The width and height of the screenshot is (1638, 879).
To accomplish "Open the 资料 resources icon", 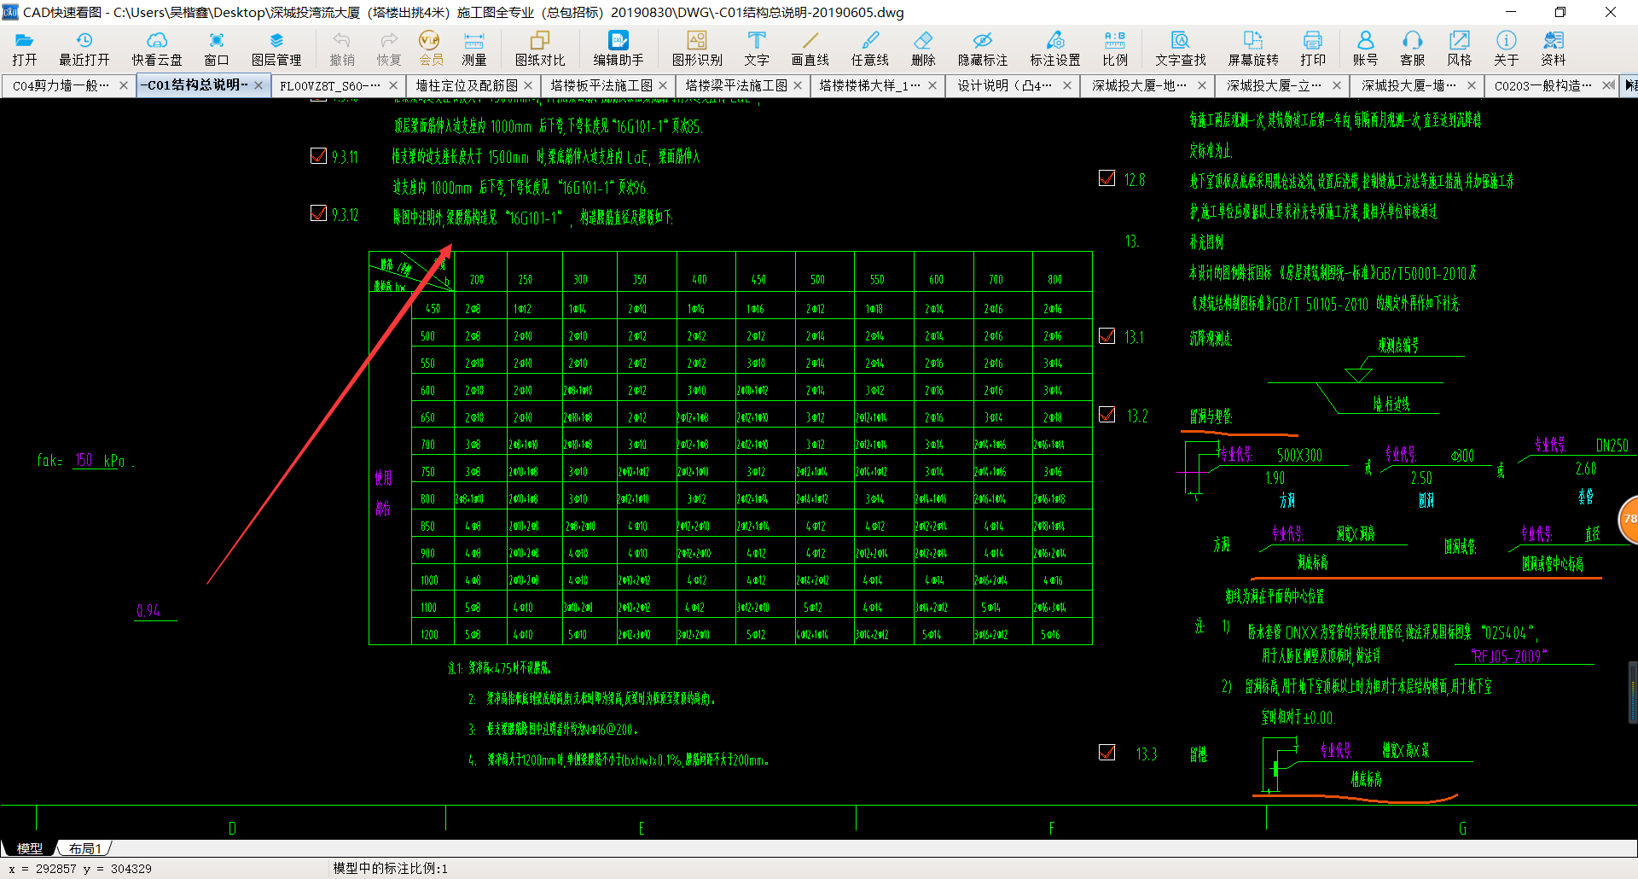I will [x=1554, y=49].
